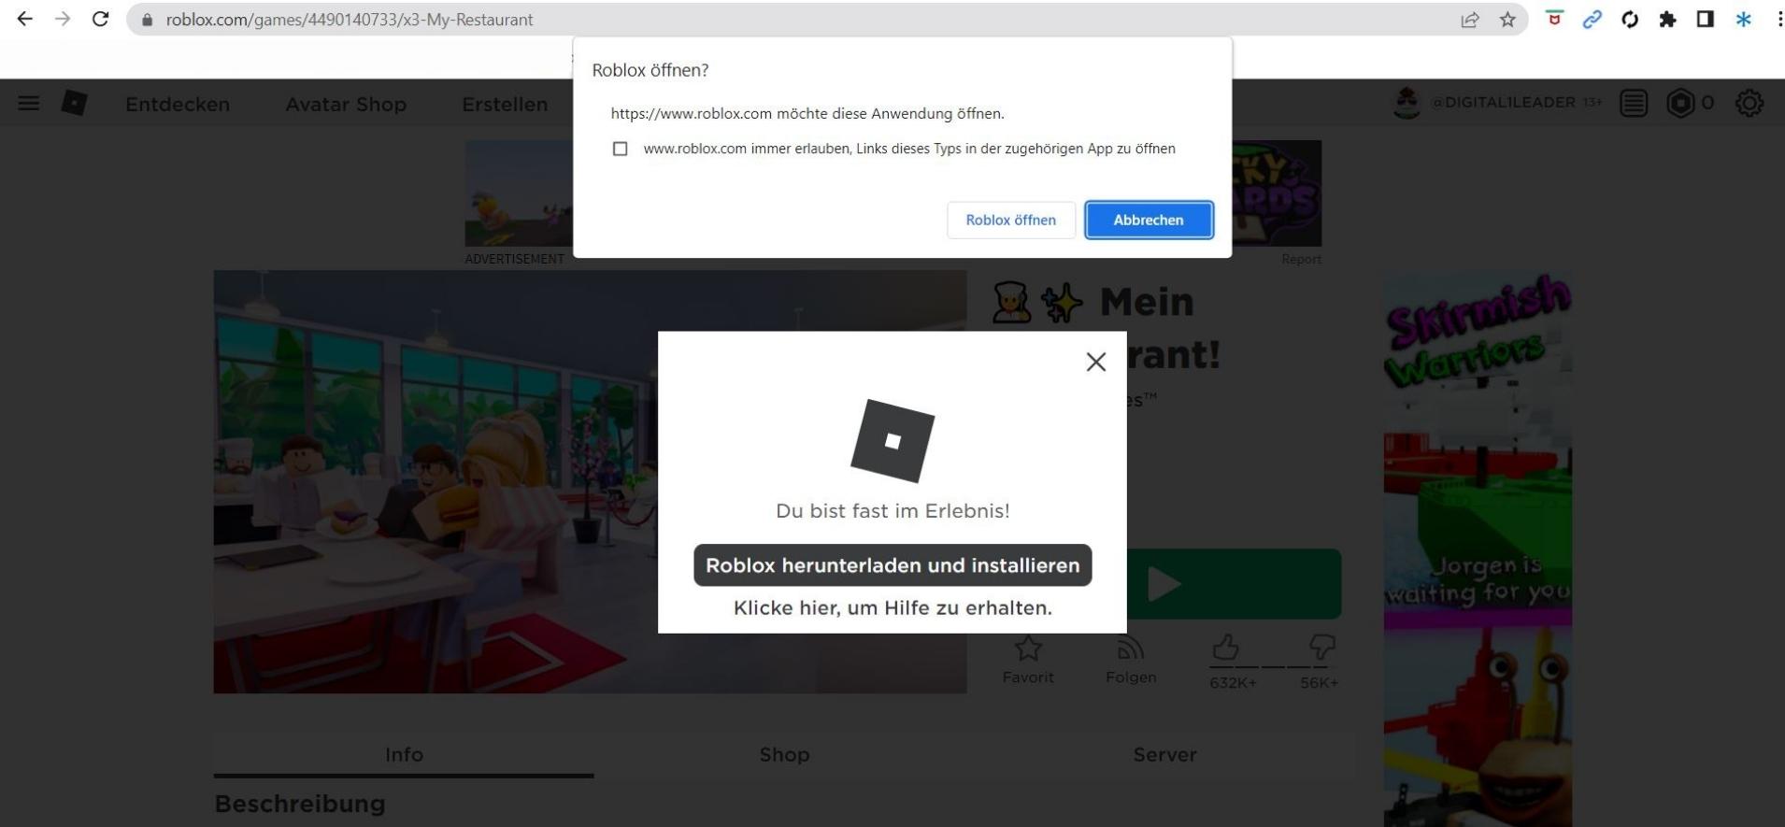Open the Chrome three-dot menu
This screenshot has width=1785, height=827.
pyautogui.click(x=1779, y=19)
